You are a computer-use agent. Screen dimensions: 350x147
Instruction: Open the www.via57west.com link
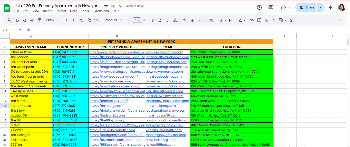coord(111,81)
